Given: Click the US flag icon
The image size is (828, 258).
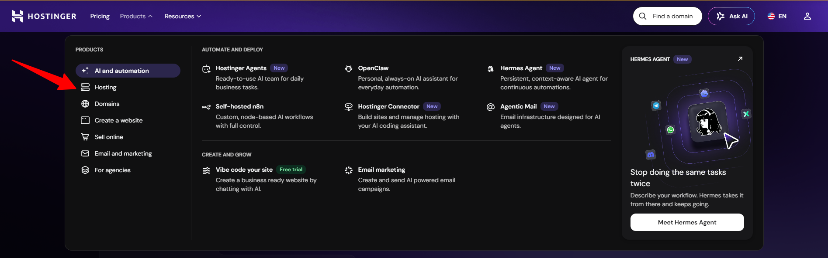Looking at the screenshot, I should coord(771,16).
